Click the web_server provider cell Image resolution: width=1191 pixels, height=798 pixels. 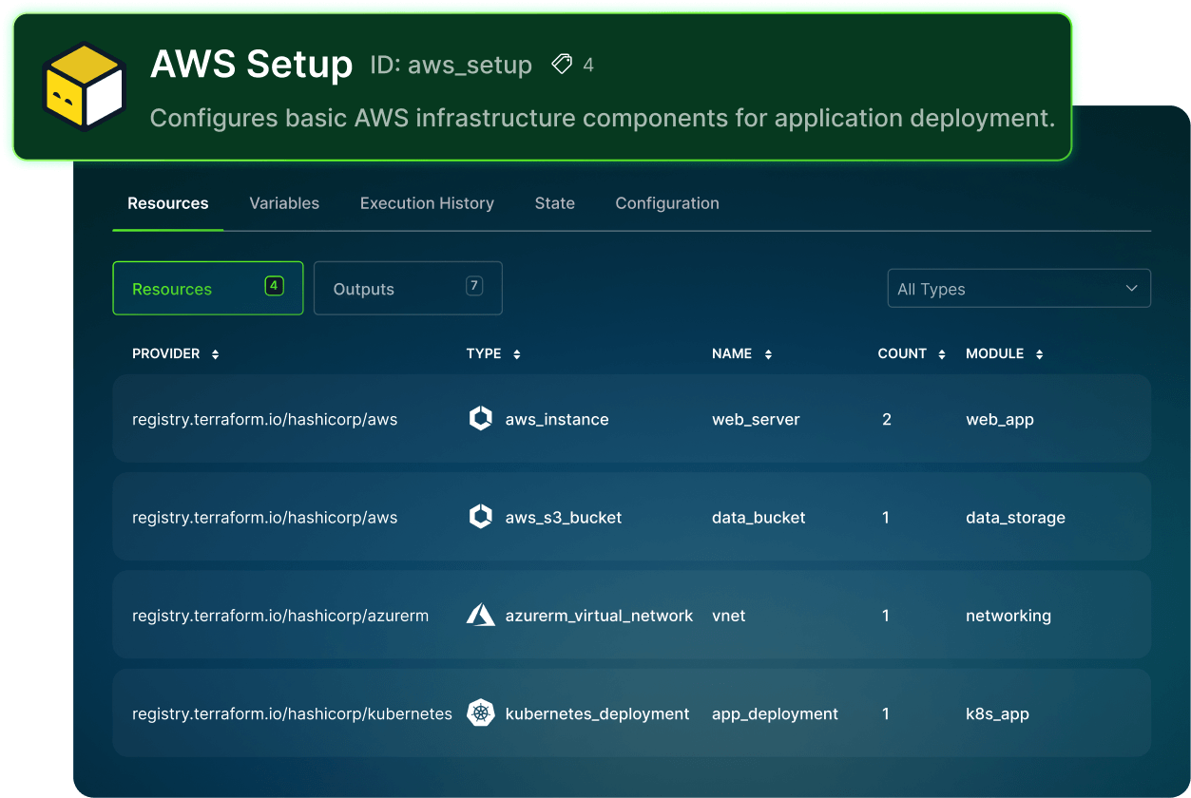pyautogui.click(x=264, y=419)
